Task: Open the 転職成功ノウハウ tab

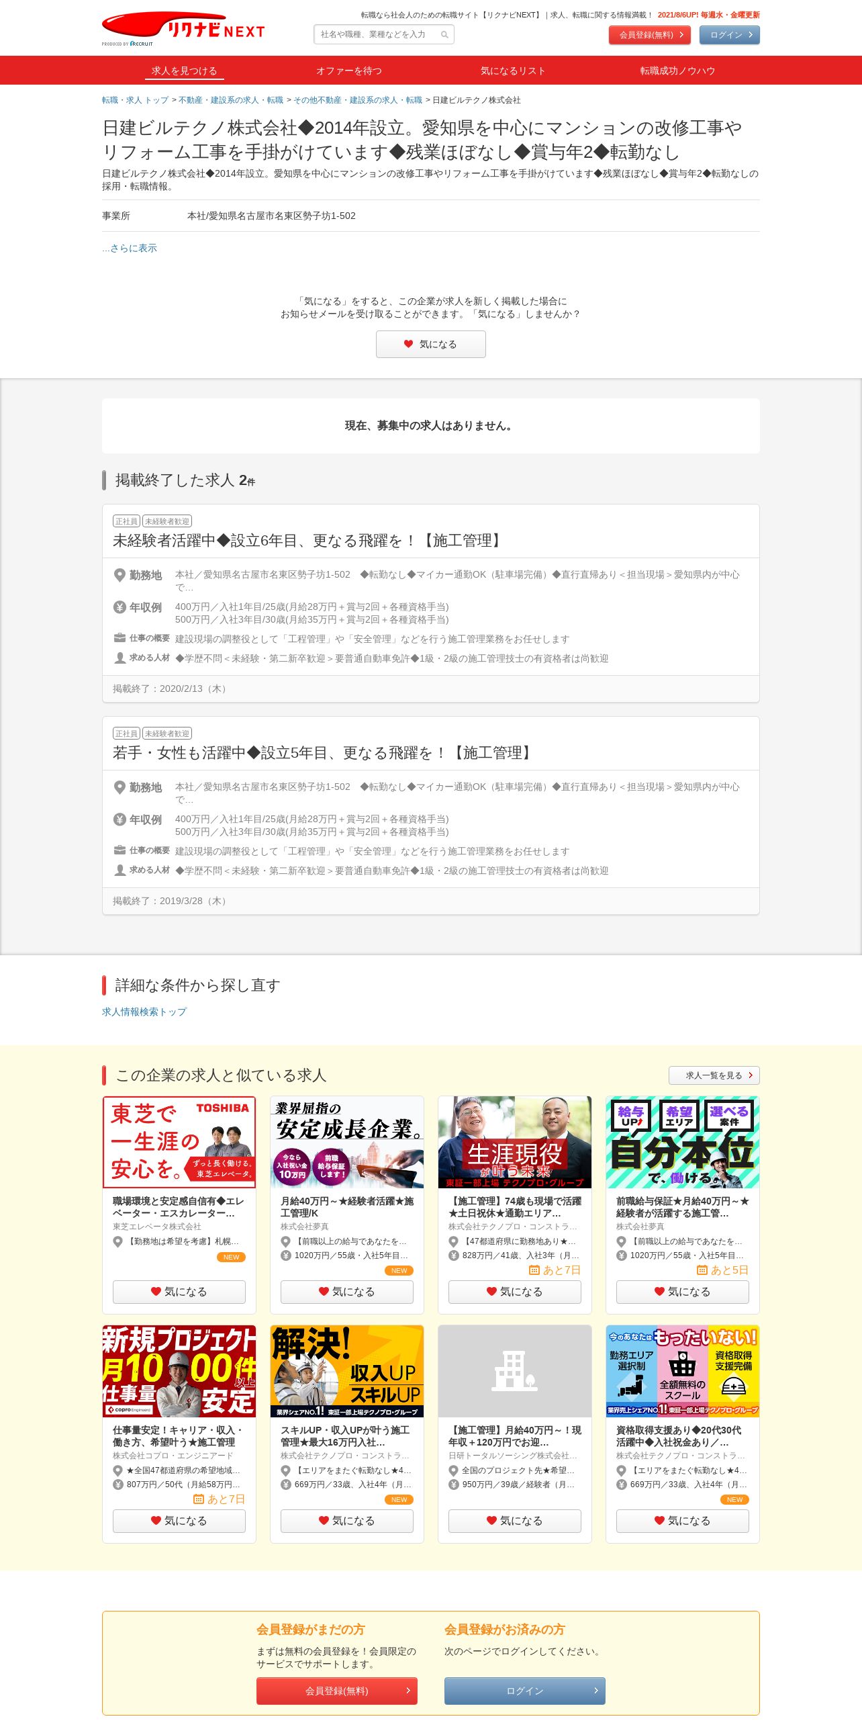Action: pyautogui.click(x=677, y=71)
